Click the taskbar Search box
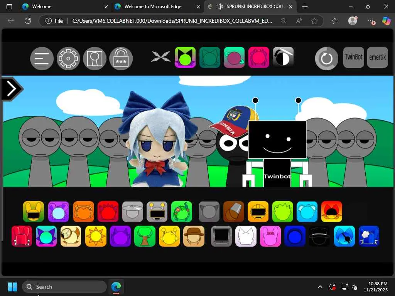The image size is (395, 296). [64, 287]
